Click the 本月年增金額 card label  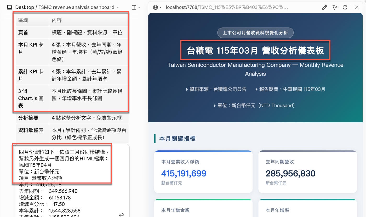175,210
